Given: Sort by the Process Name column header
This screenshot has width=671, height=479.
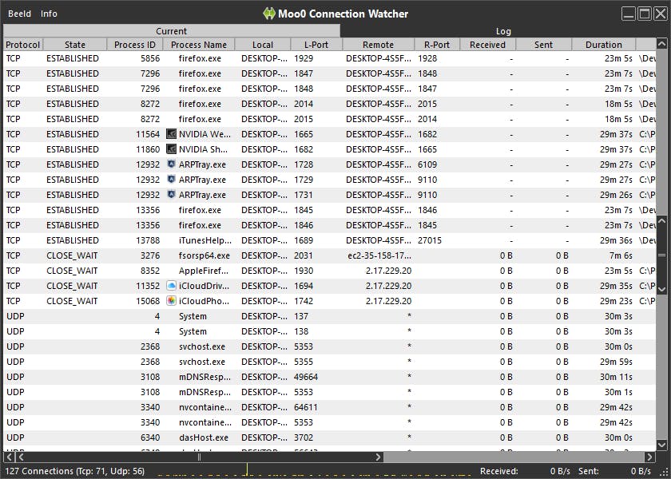Looking at the screenshot, I should point(199,45).
